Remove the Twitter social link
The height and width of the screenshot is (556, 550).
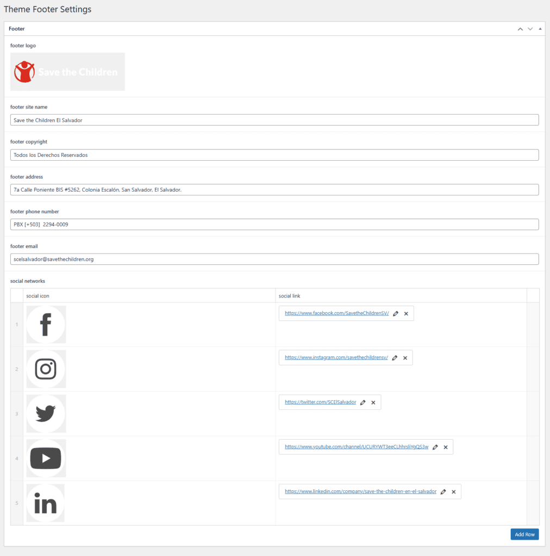point(373,402)
